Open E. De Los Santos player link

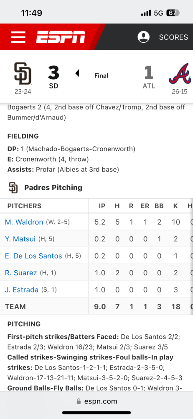coord(33,256)
